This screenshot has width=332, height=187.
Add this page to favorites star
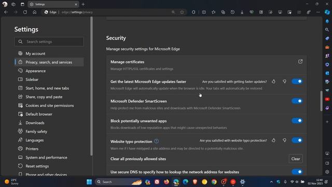(x=182, y=12)
